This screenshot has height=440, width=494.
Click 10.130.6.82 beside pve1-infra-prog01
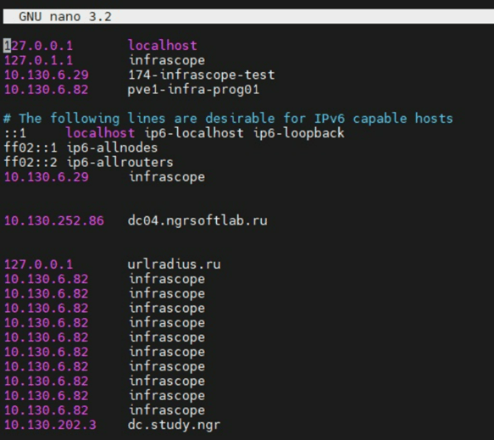click(46, 90)
